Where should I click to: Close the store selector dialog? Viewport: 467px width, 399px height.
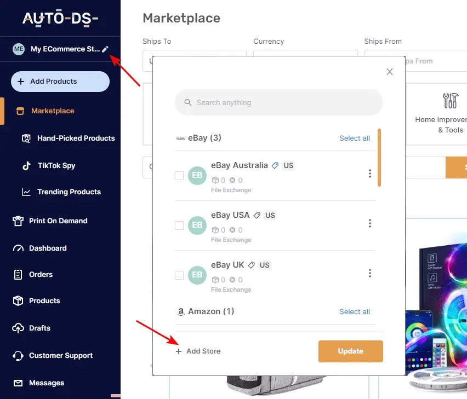(390, 72)
